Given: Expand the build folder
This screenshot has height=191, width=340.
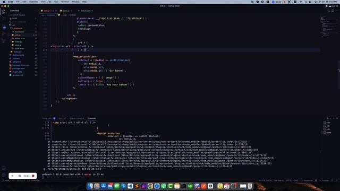Looking at the screenshot, I should (14, 19).
